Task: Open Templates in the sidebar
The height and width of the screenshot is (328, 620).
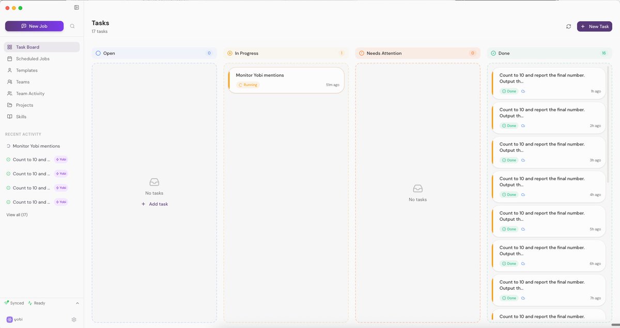Action: click(x=42, y=70)
